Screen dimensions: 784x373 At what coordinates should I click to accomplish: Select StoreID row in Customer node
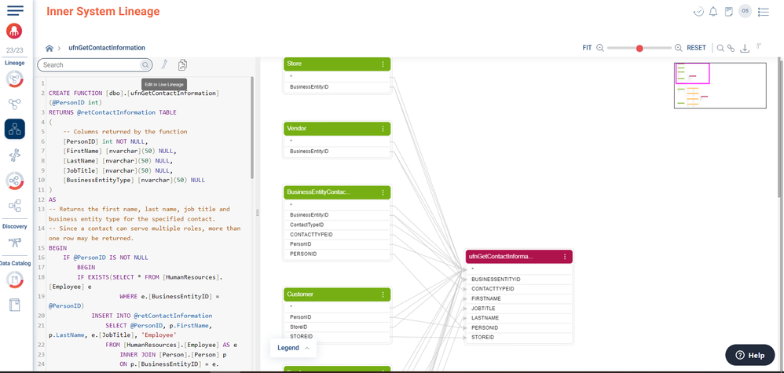pyautogui.click(x=337, y=327)
